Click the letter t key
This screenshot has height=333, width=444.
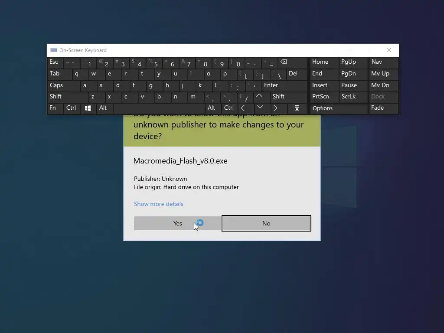(x=146, y=74)
